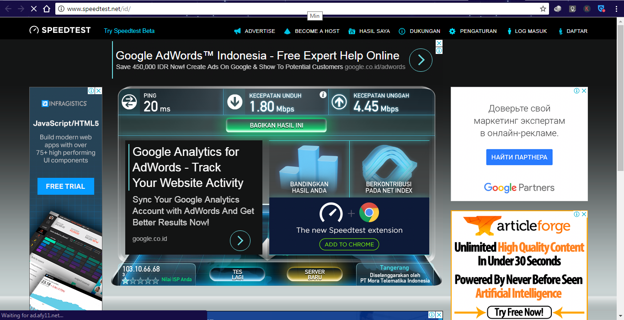Click the download speed arrow icon
The width and height of the screenshot is (624, 320).
pyautogui.click(x=235, y=102)
